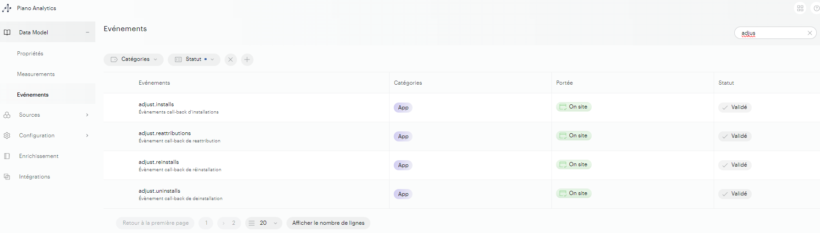Add a new filter with the plus icon
Viewport: 820px width, 233px height.
(x=247, y=60)
